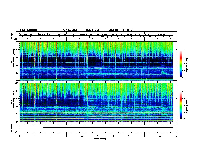198x153 pixels.
Task: Click the ch.3 voltage trace panel
Action: click(x=98, y=128)
